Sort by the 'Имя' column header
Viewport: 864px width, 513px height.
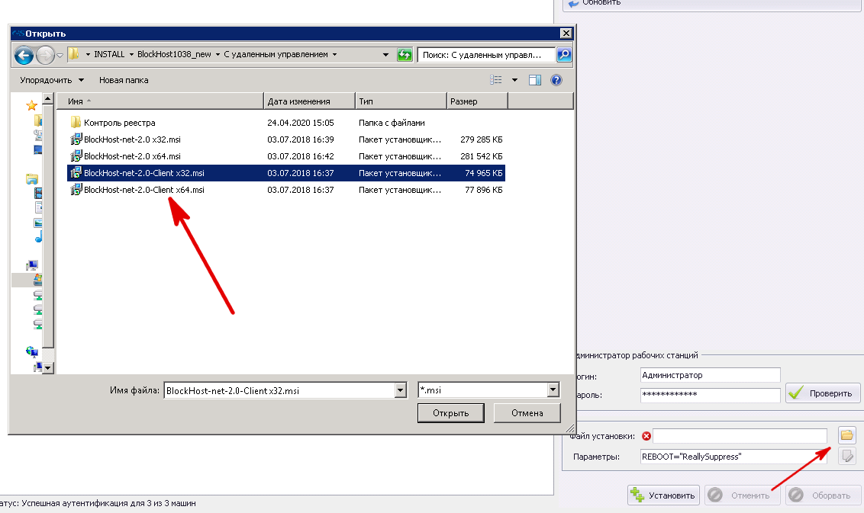160,101
